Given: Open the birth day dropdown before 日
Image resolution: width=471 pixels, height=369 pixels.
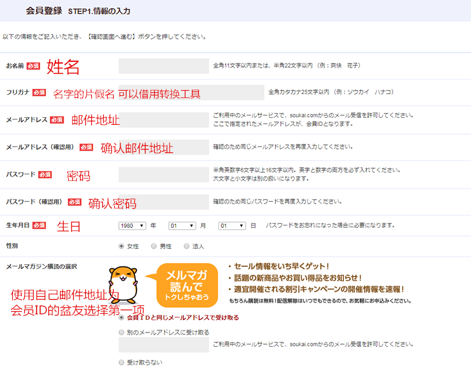Looking at the screenshot, I should [231, 226].
